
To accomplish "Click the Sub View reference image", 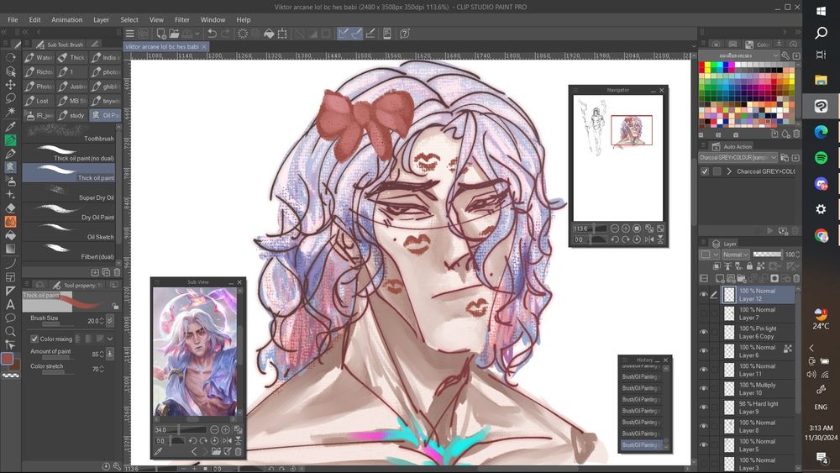I will (x=195, y=351).
